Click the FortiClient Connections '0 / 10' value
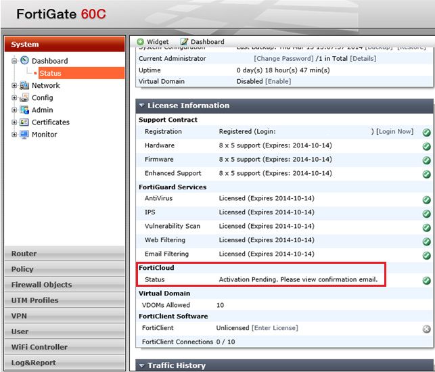 tap(225, 342)
